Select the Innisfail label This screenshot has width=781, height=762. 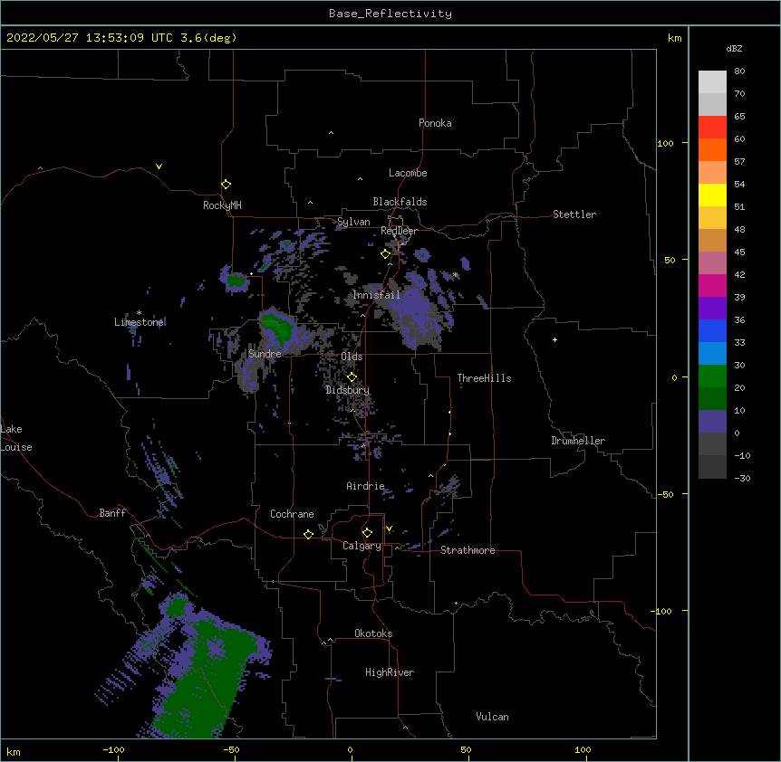[377, 295]
